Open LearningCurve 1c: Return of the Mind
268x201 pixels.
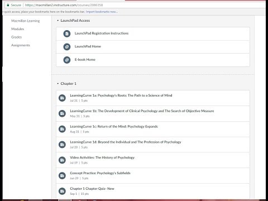point(114,127)
